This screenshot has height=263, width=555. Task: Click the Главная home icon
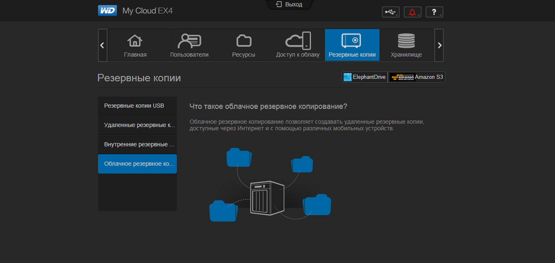(x=135, y=41)
